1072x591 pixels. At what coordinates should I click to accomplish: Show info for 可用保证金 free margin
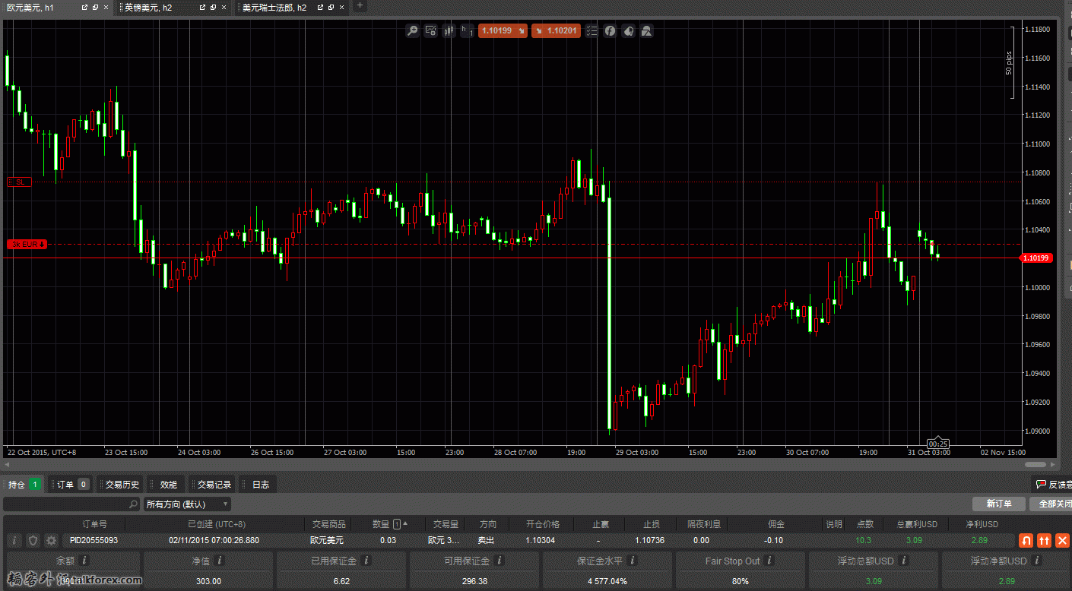click(500, 561)
